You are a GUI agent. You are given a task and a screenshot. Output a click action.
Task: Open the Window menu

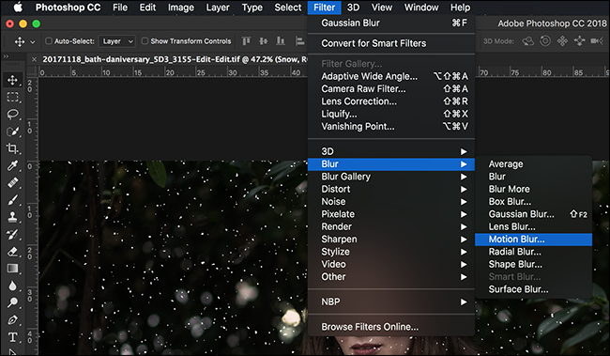pyautogui.click(x=421, y=8)
